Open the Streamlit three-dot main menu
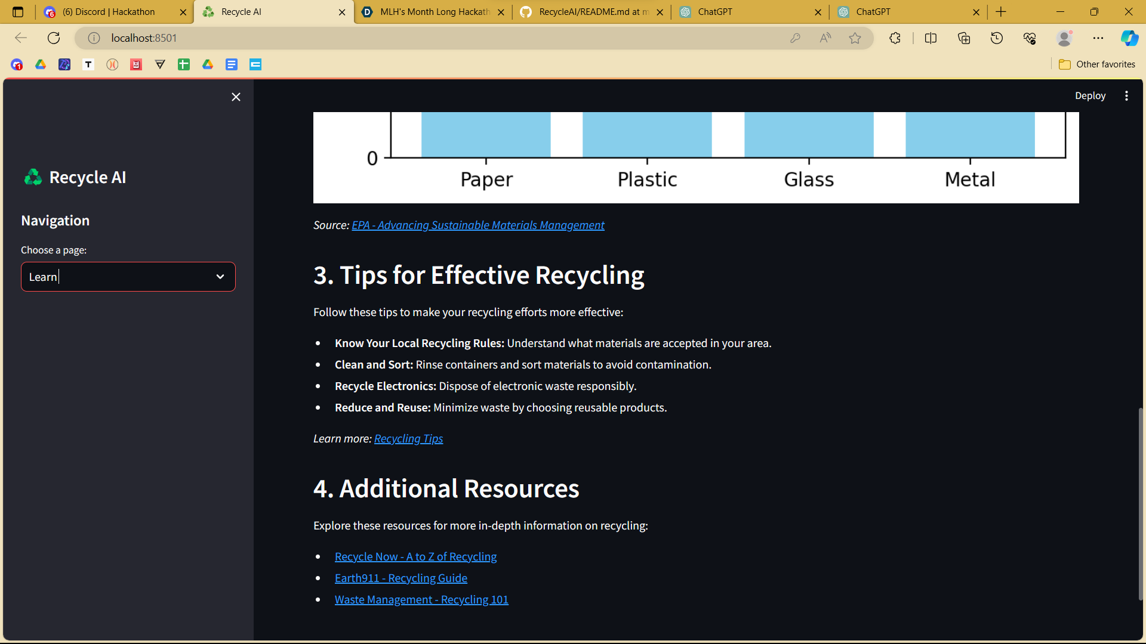This screenshot has height=644, width=1146. pyautogui.click(x=1126, y=96)
